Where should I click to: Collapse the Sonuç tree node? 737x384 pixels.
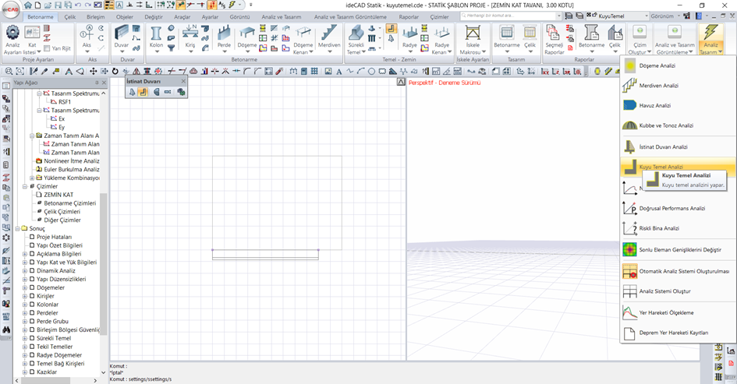coord(17,229)
